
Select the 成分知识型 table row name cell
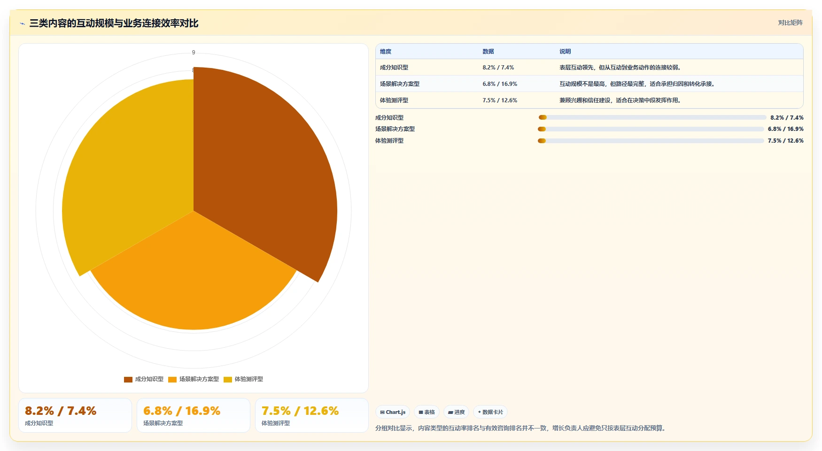coord(394,68)
